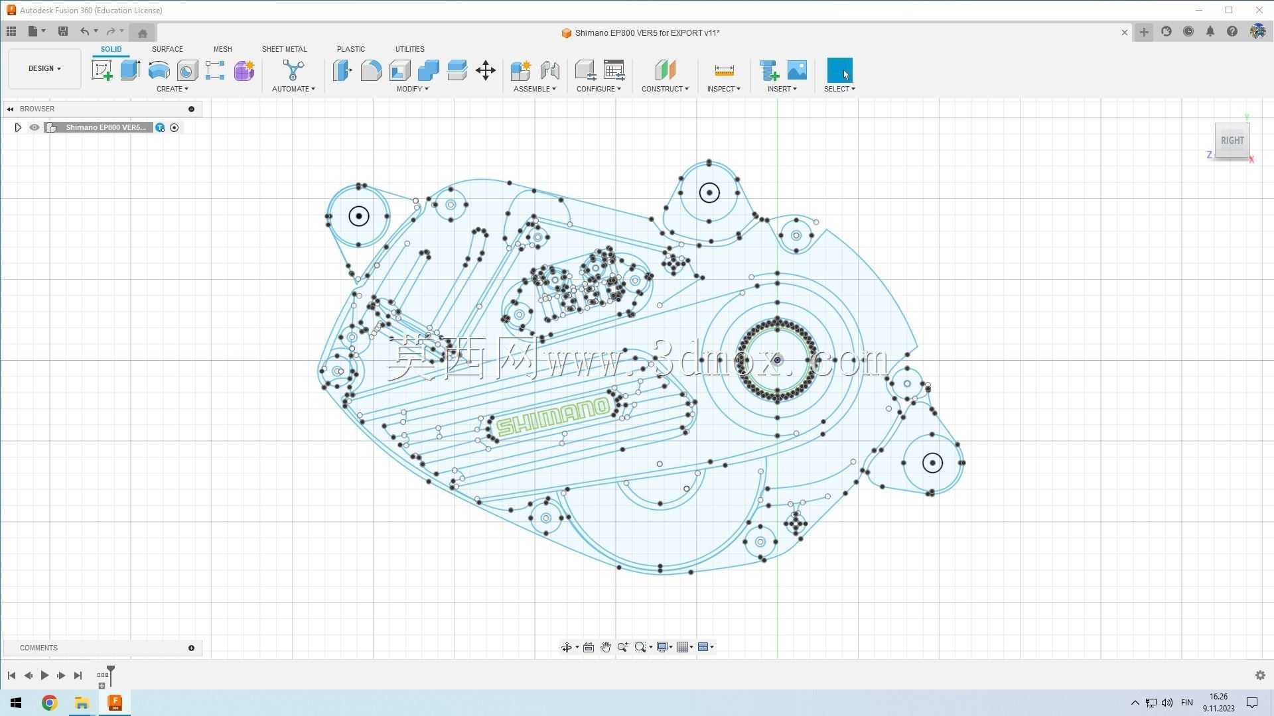The width and height of the screenshot is (1274, 716).
Task: Select the Shell tool
Action: click(399, 70)
